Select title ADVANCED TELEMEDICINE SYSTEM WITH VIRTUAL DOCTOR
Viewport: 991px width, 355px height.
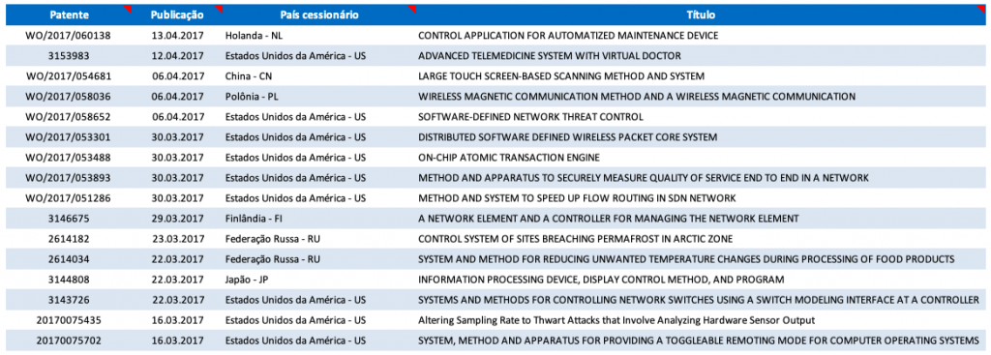(x=550, y=55)
